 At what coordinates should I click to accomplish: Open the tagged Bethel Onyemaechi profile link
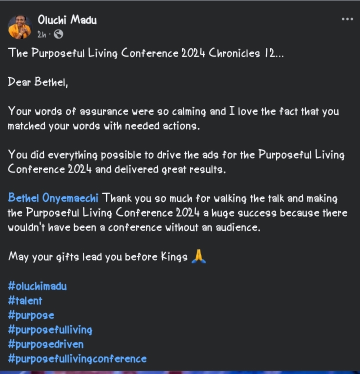pos(53,198)
